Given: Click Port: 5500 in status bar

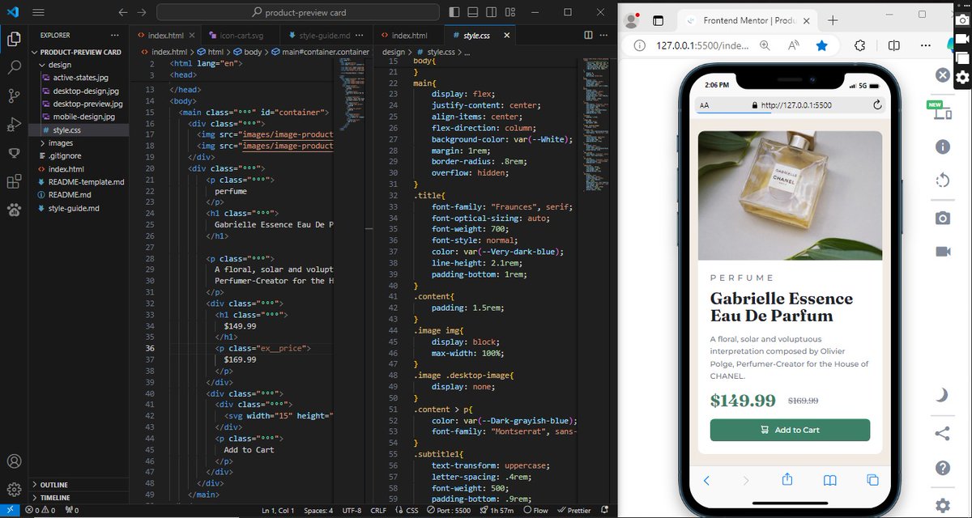Looking at the screenshot, I should (448, 511).
